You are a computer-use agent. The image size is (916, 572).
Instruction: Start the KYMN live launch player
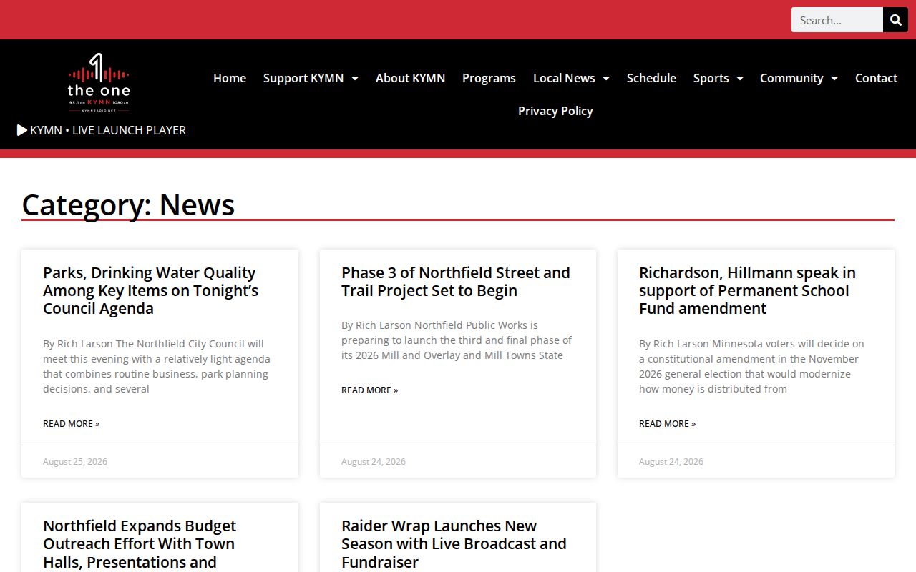(102, 130)
